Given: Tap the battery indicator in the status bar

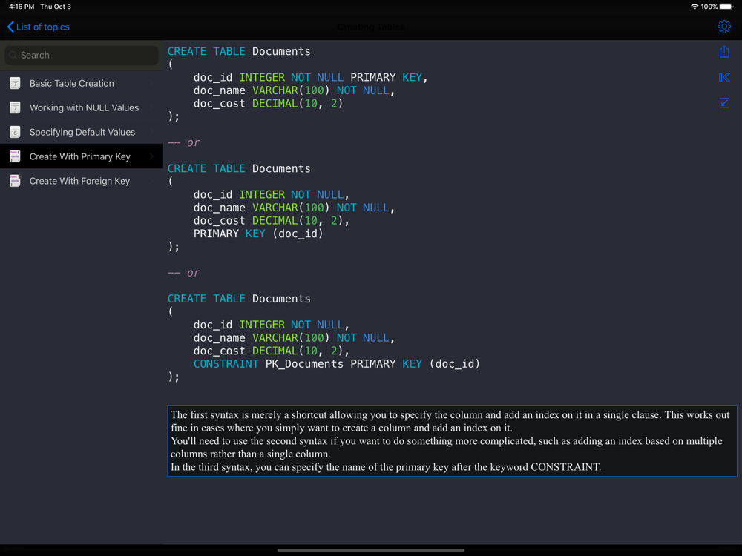Looking at the screenshot, I should pyautogui.click(x=726, y=7).
